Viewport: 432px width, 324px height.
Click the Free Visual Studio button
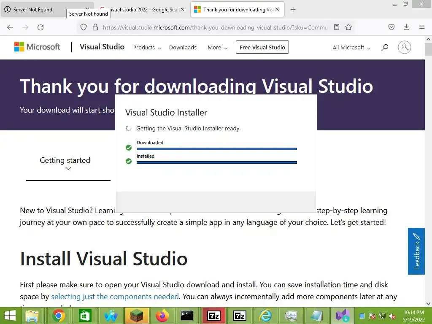(x=262, y=47)
